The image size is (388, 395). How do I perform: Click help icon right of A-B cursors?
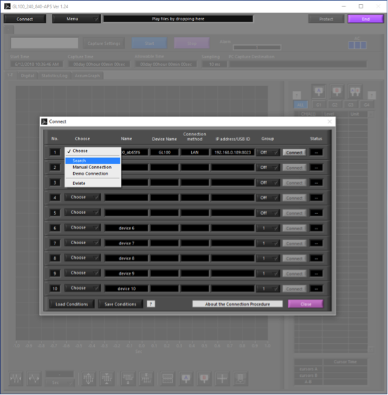[x=372, y=95]
